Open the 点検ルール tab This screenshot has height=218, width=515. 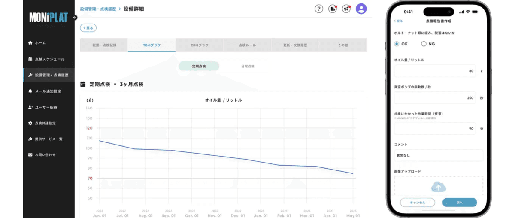(x=247, y=45)
